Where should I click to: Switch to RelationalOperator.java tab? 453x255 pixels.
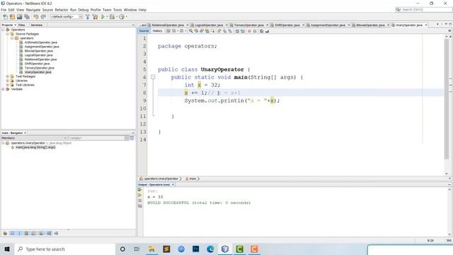pos(168,25)
